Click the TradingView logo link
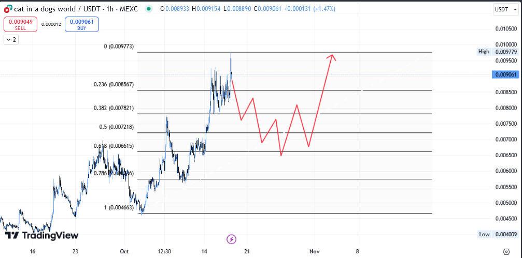This screenshot has width=522, height=258. pos(42,235)
